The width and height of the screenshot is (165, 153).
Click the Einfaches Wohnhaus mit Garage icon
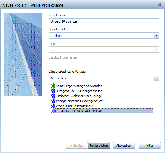tap(53, 96)
